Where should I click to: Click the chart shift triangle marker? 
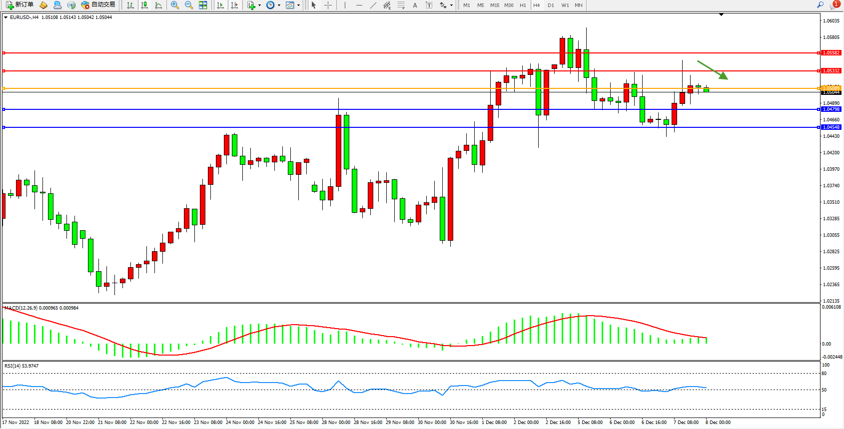[721, 15]
